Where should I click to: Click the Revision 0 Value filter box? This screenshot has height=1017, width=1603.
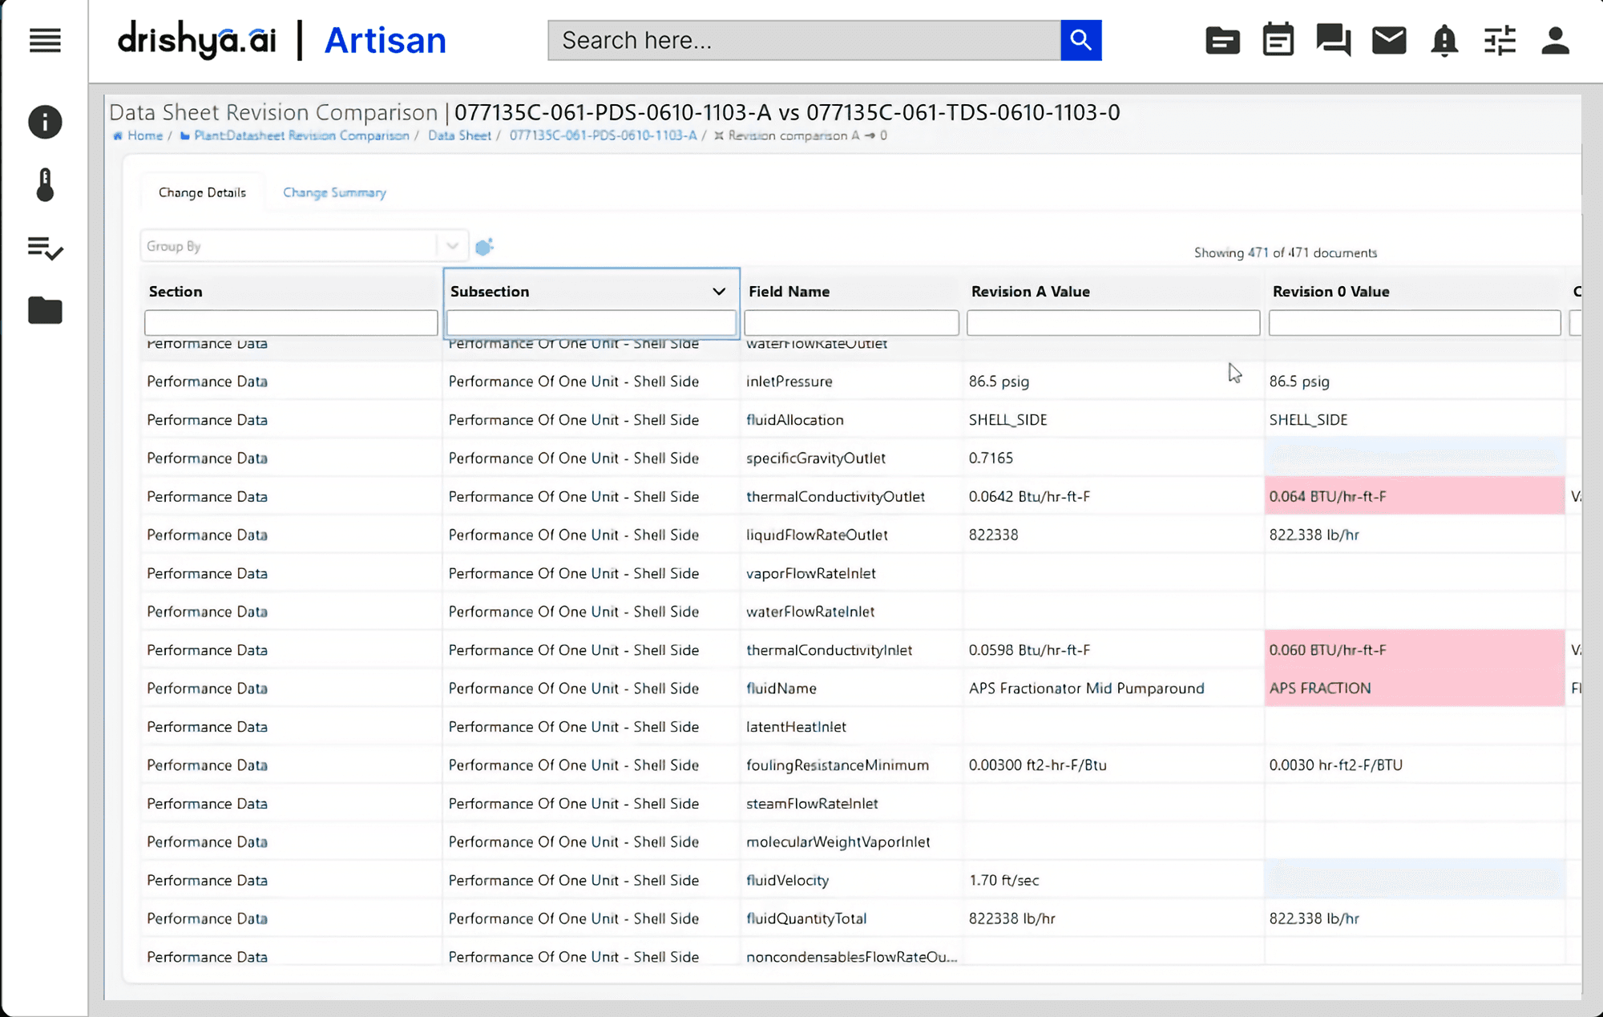point(1415,323)
